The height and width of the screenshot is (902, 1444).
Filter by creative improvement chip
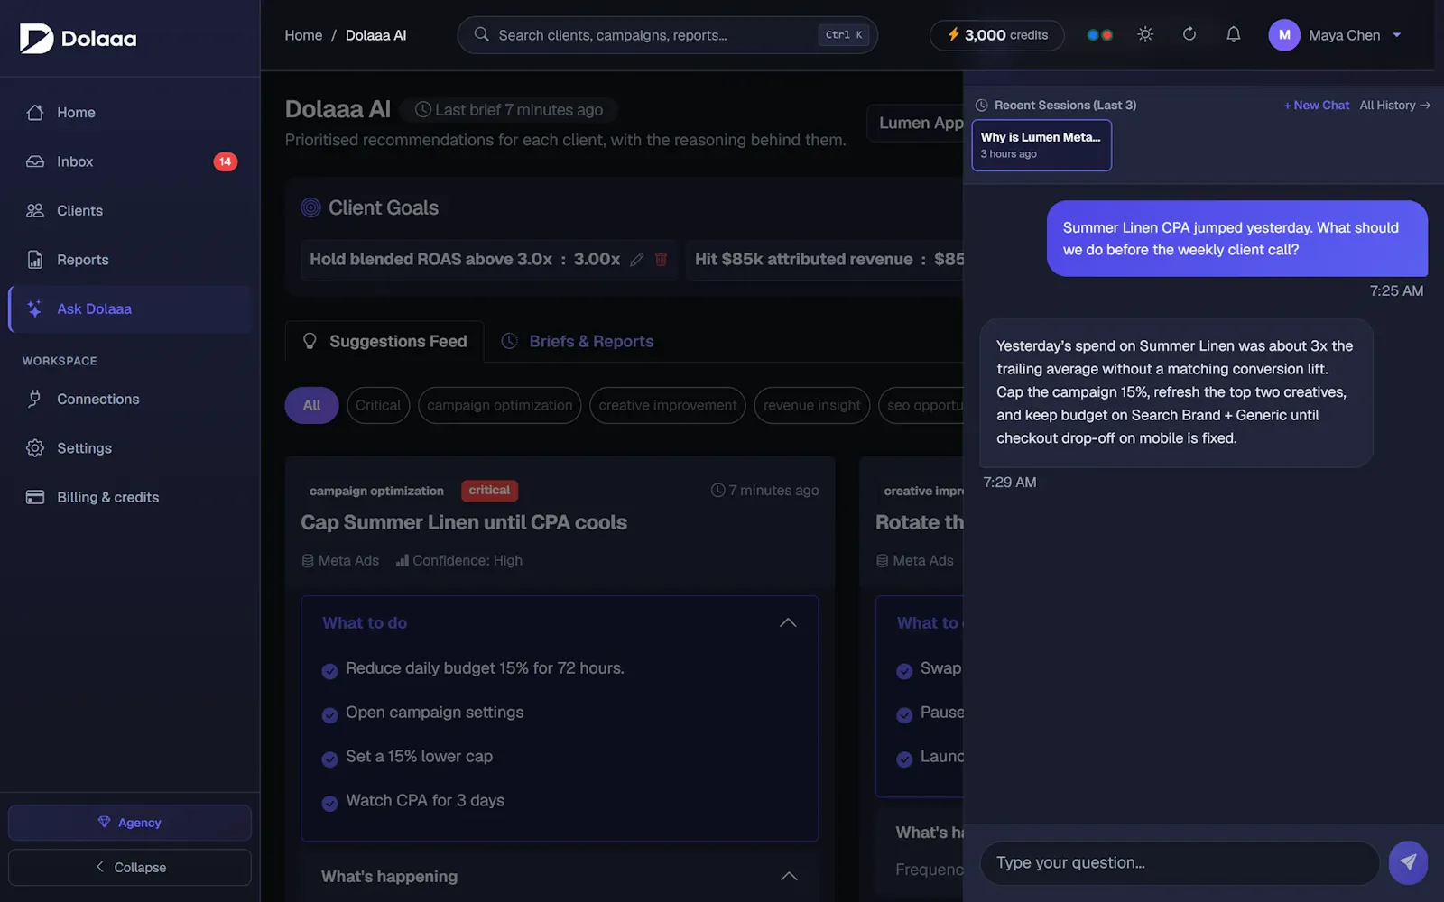(668, 405)
